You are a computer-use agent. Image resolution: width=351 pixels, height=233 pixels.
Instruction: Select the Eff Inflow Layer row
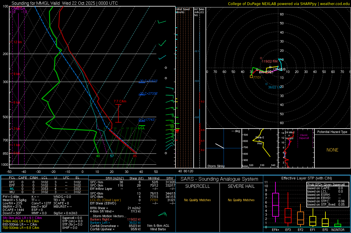pyautogui.click(x=133, y=189)
